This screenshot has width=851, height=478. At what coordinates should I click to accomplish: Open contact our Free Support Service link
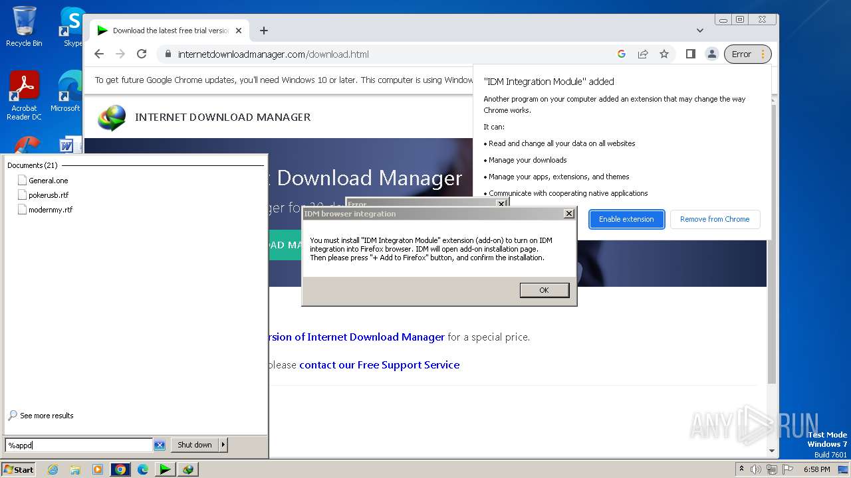coord(379,364)
